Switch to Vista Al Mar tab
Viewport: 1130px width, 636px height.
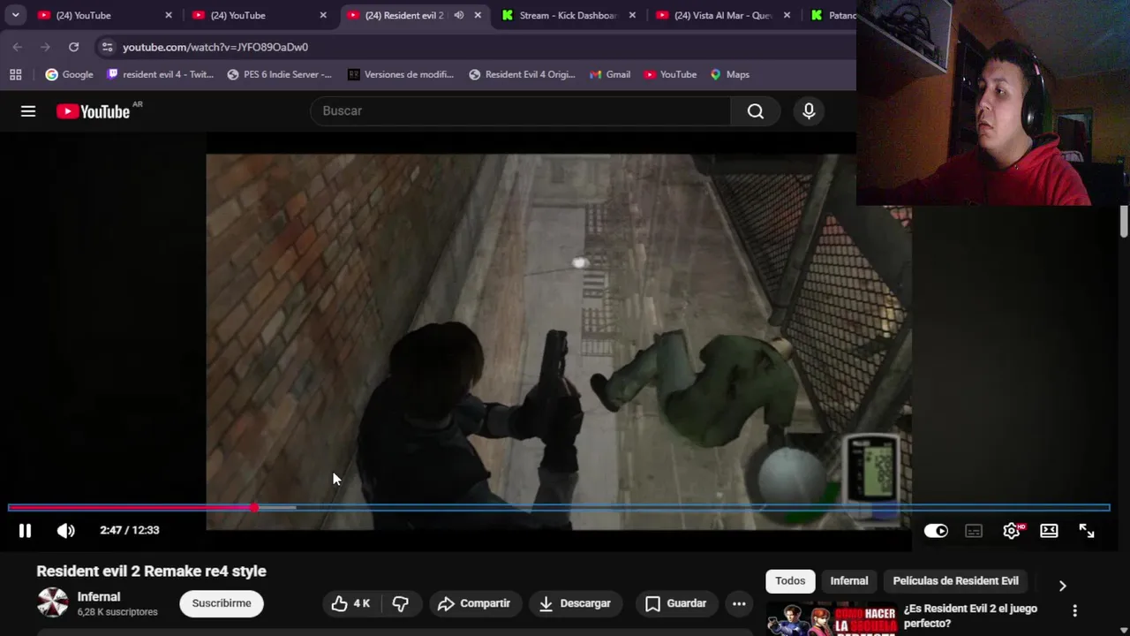pyautogui.click(x=724, y=15)
